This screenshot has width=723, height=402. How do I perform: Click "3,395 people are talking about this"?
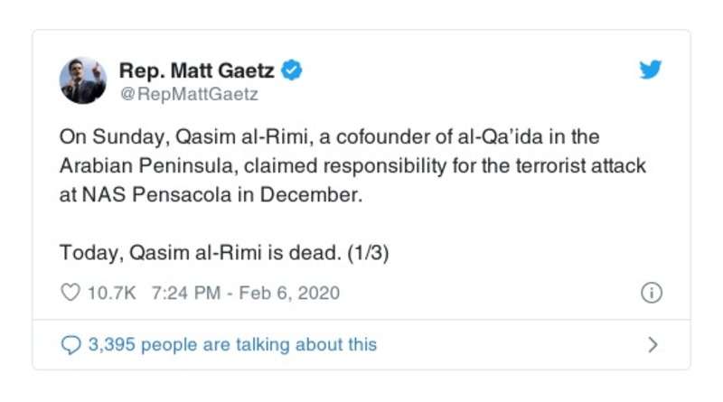tap(231, 344)
